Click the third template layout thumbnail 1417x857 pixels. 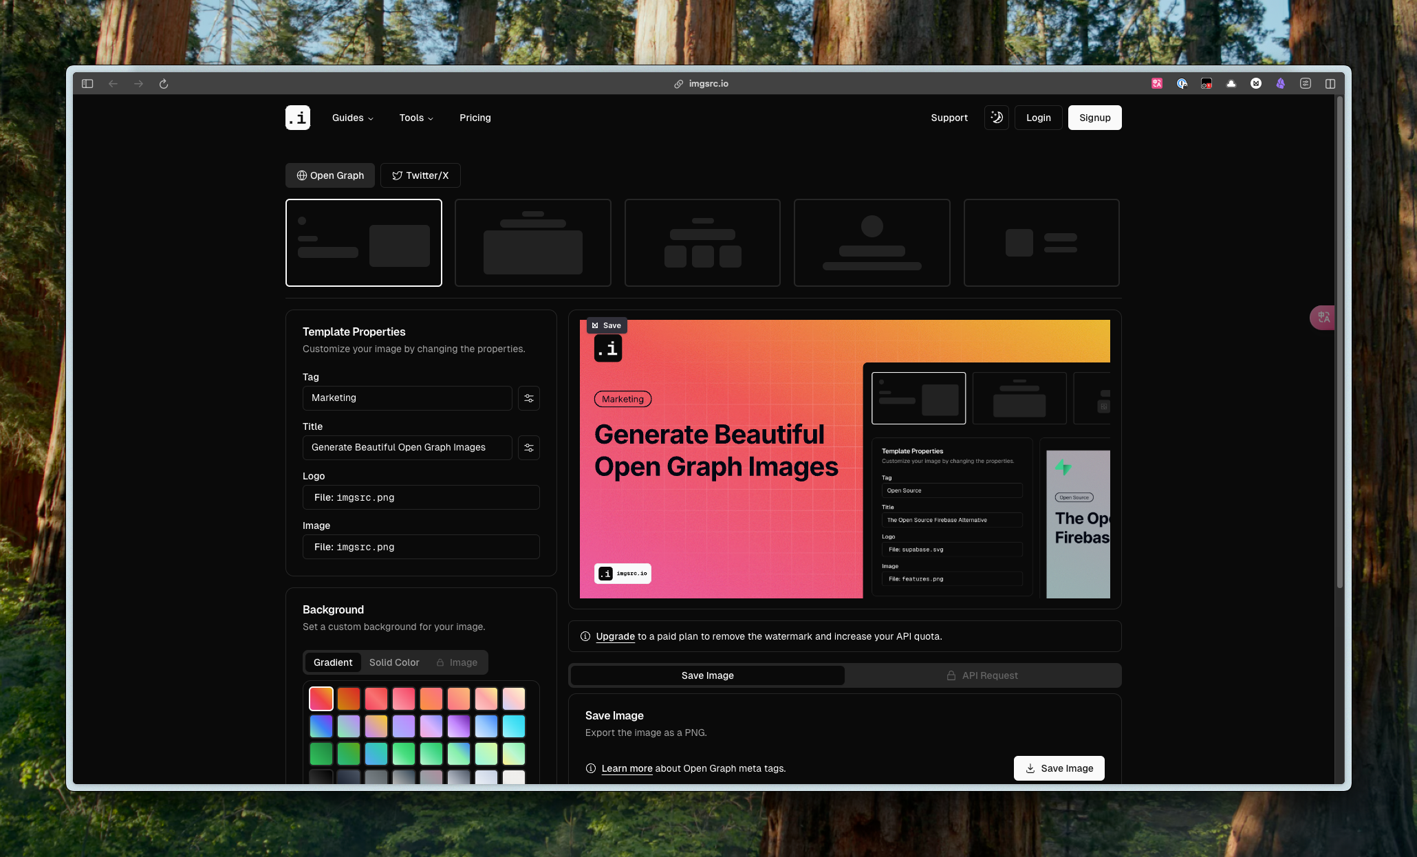pos(702,243)
